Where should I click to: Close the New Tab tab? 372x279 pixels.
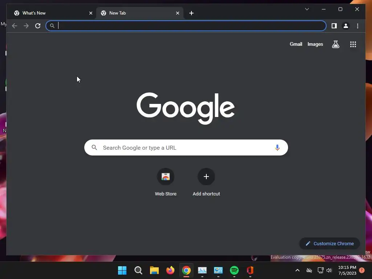coord(177,13)
